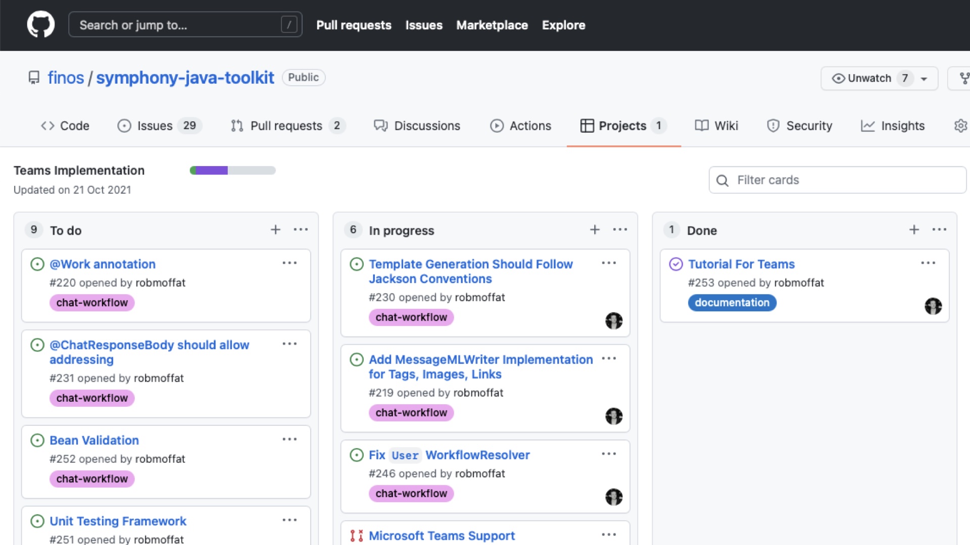Open card menu for Add MessageMLWriter card
This screenshot has height=545, width=970.
[609, 358]
